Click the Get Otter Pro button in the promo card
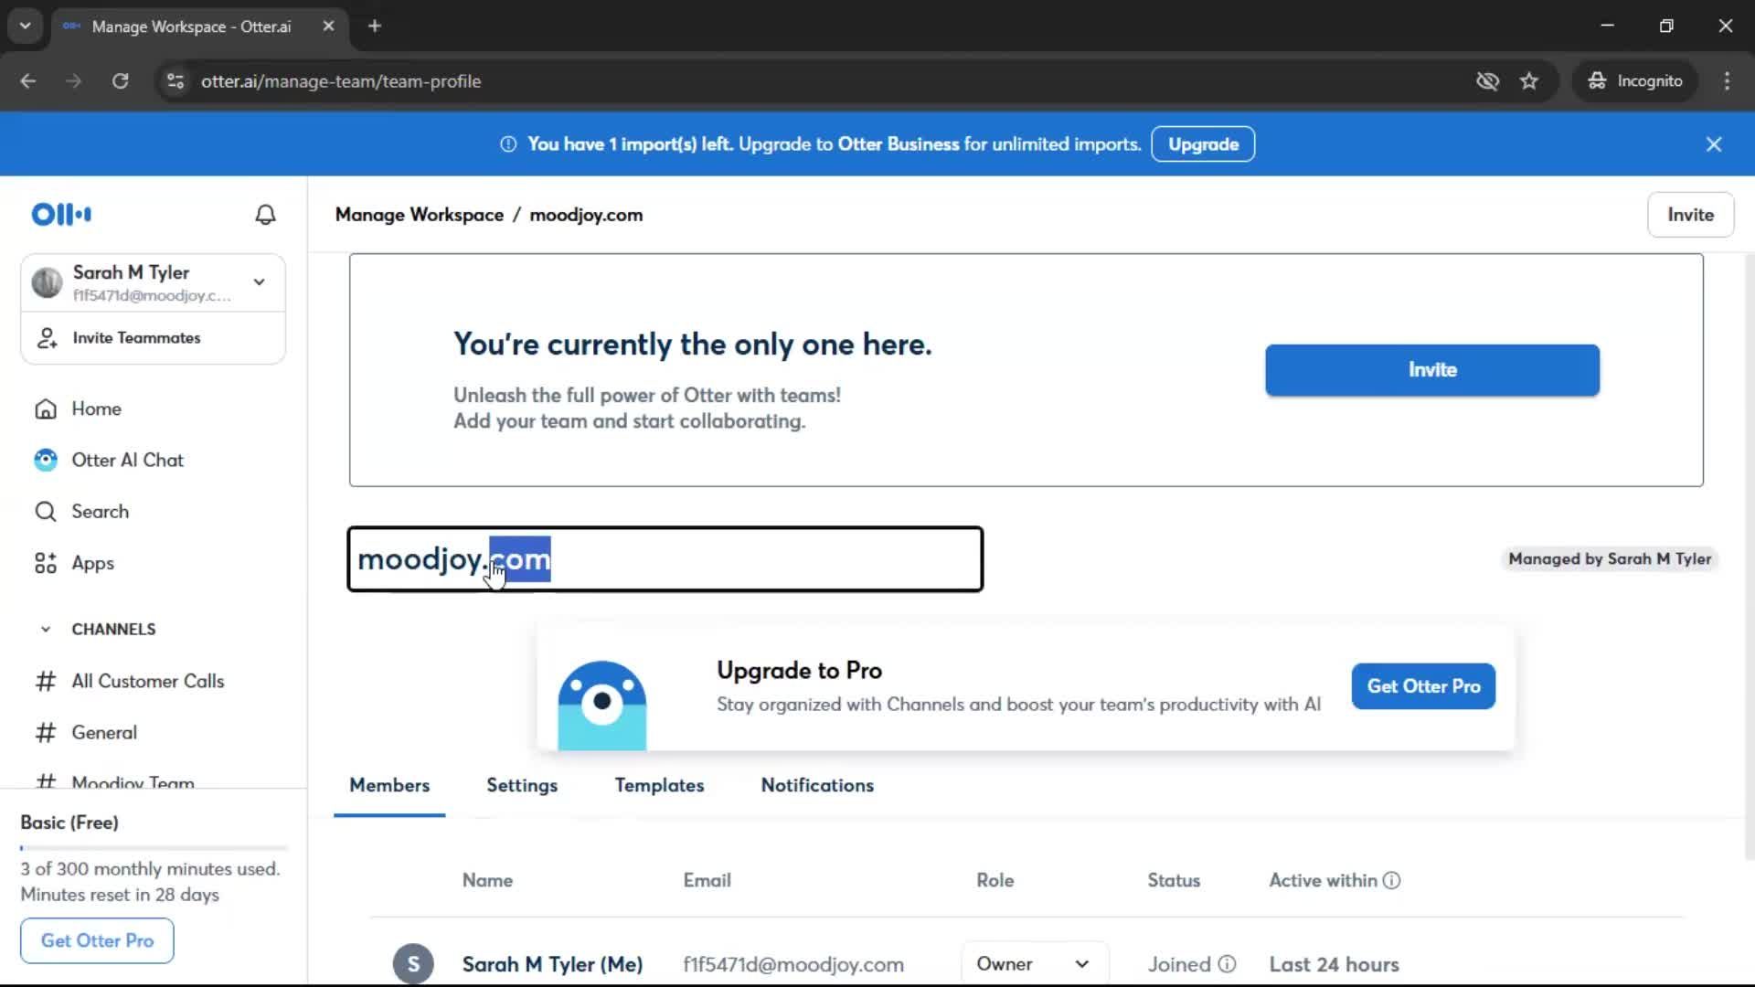Image resolution: width=1755 pixels, height=987 pixels. (1423, 686)
